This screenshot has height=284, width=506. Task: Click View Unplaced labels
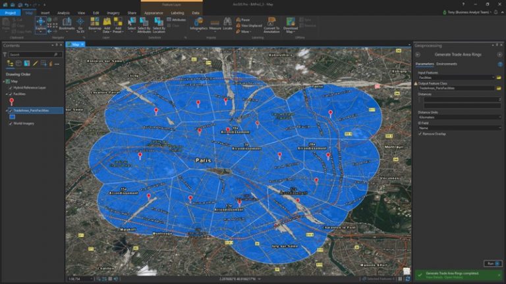(249, 26)
